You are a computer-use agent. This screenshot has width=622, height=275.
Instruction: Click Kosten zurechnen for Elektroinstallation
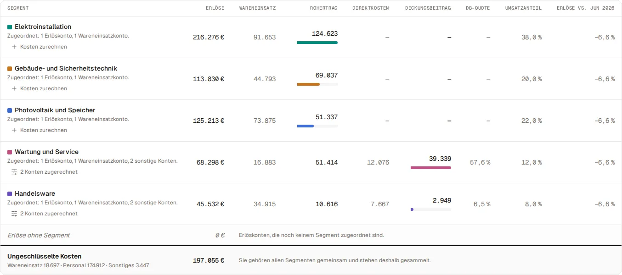click(44, 47)
